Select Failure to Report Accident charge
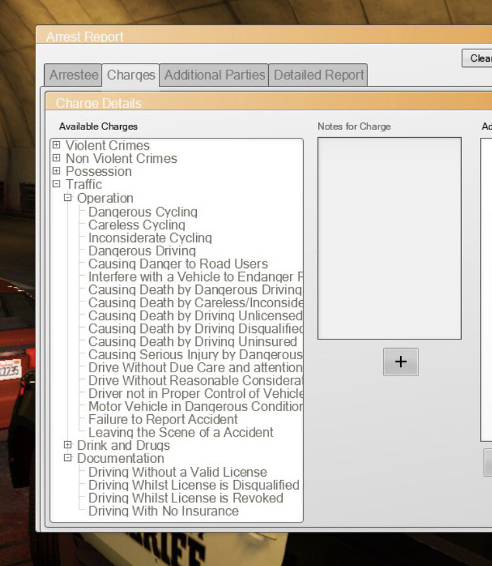 click(x=163, y=419)
